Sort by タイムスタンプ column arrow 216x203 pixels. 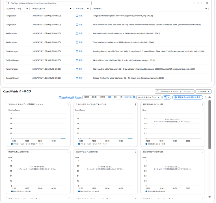(70, 9)
